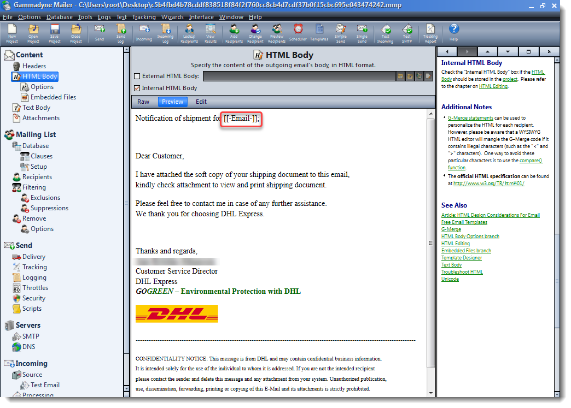Open the Wizards menu
571x408 pixels.
pyautogui.click(x=172, y=17)
